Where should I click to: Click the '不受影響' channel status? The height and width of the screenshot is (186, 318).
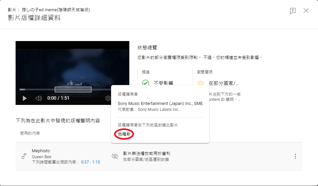coord(163,83)
